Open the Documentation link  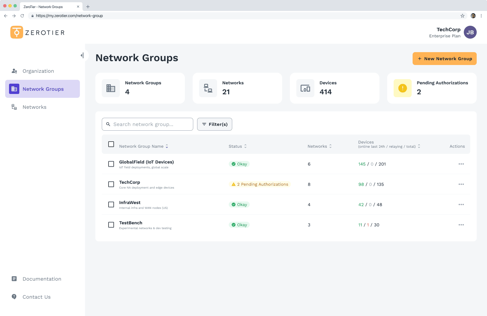pos(42,279)
